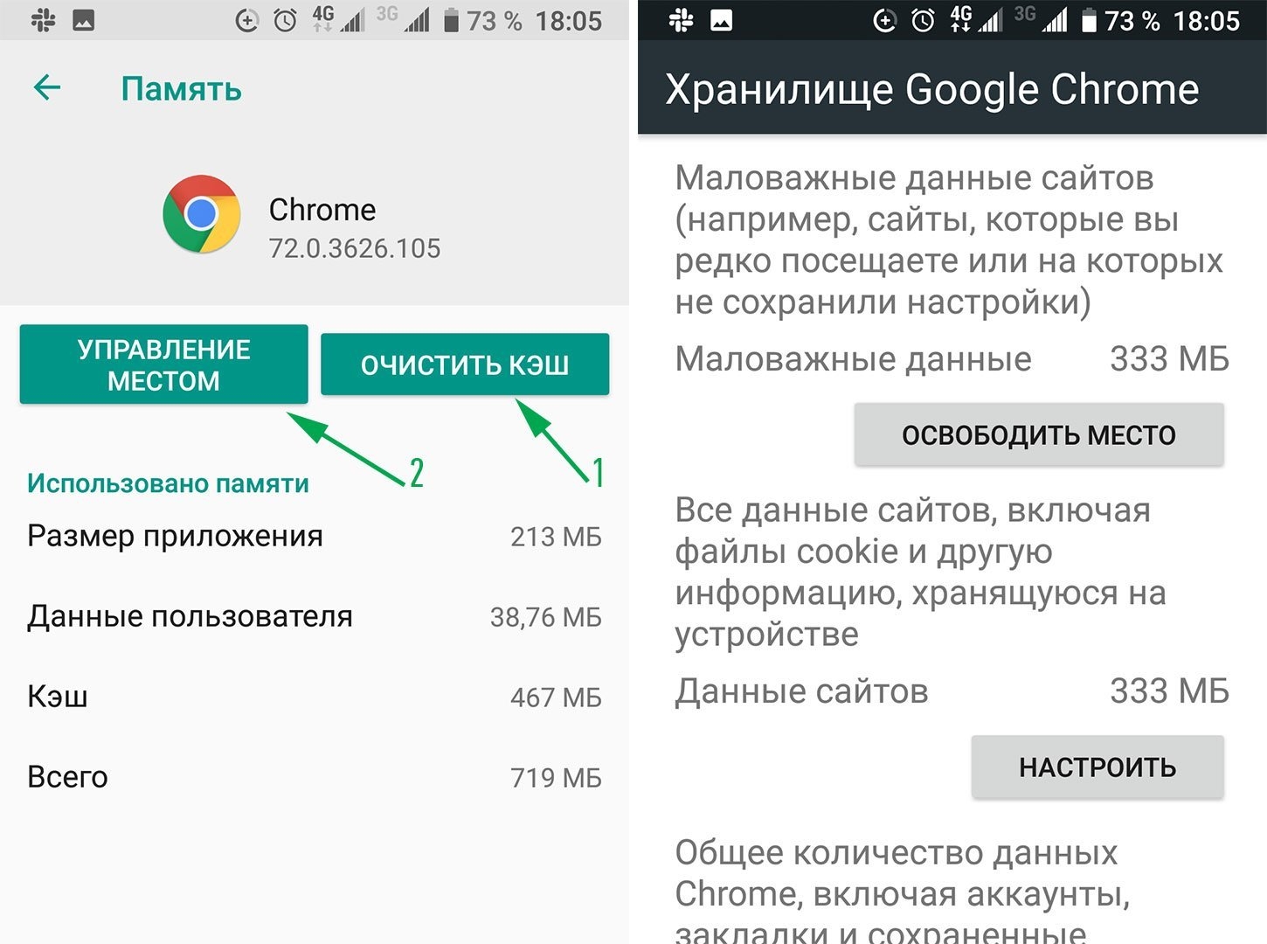Tap the alarm icon in the right status bar

pyautogui.click(x=923, y=20)
